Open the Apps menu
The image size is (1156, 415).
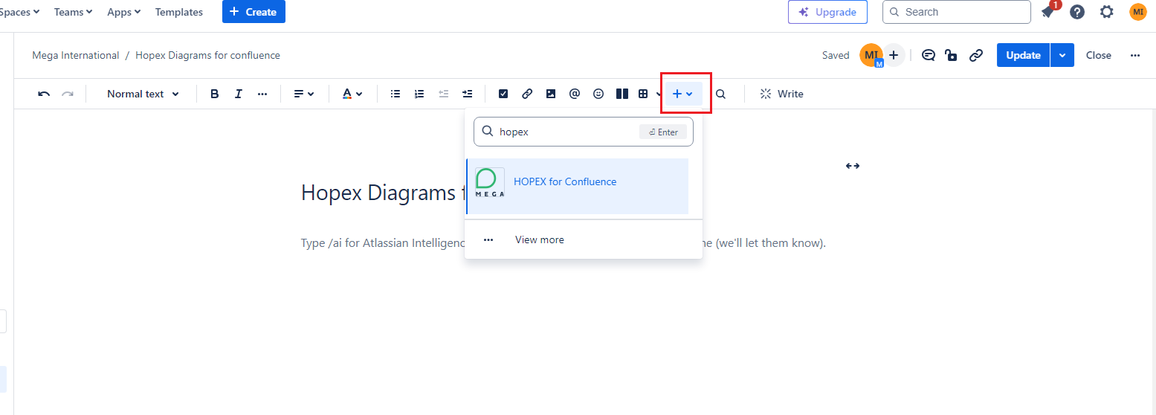pyautogui.click(x=123, y=12)
